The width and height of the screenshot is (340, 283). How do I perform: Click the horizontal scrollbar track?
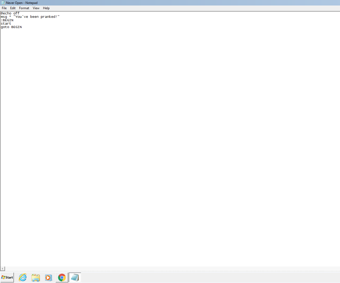pyautogui.click(x=172, y=269)
